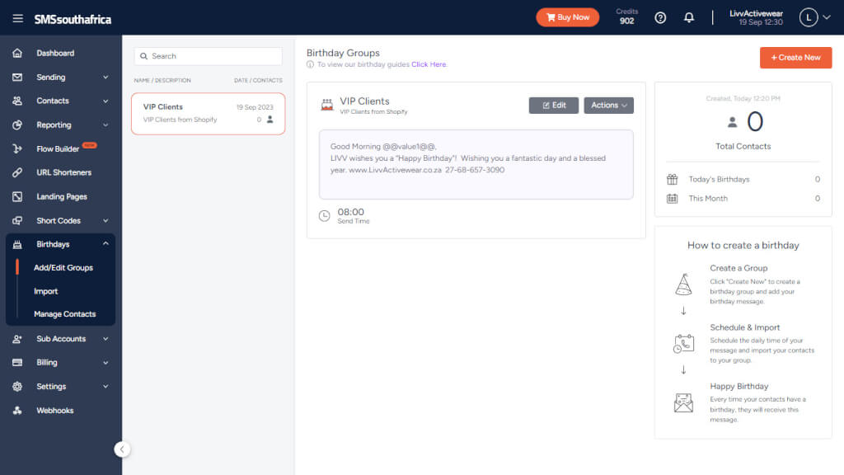This screenshot has height=475, width=844.
Task: Click the Dashboard home icon
Action: point(17,54)
